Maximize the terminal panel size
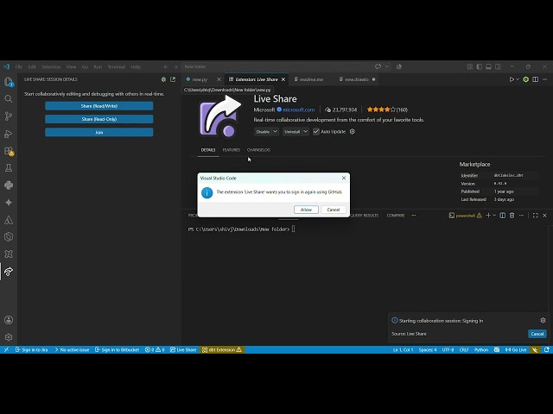553x414 pixels. tap(536, 215)
